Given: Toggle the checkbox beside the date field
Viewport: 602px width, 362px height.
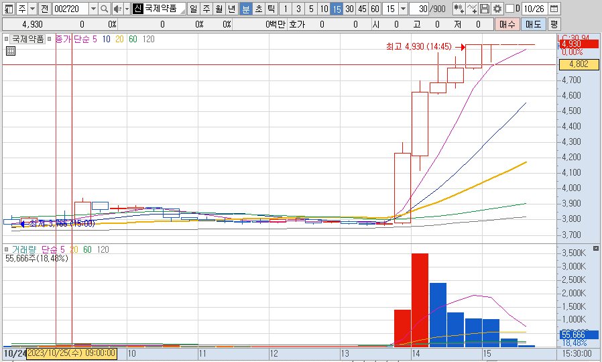Looking at the screenshot, I should coord(510,9).
